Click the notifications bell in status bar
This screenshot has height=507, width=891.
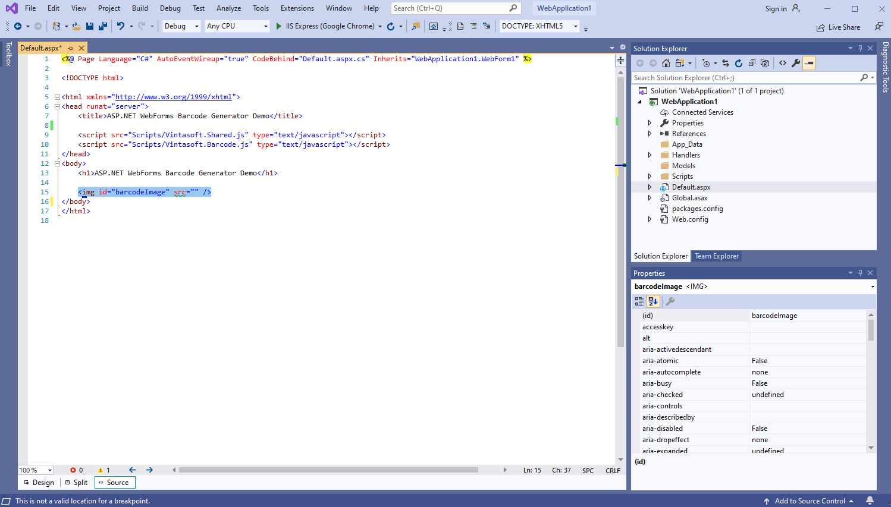click(870, 501)
